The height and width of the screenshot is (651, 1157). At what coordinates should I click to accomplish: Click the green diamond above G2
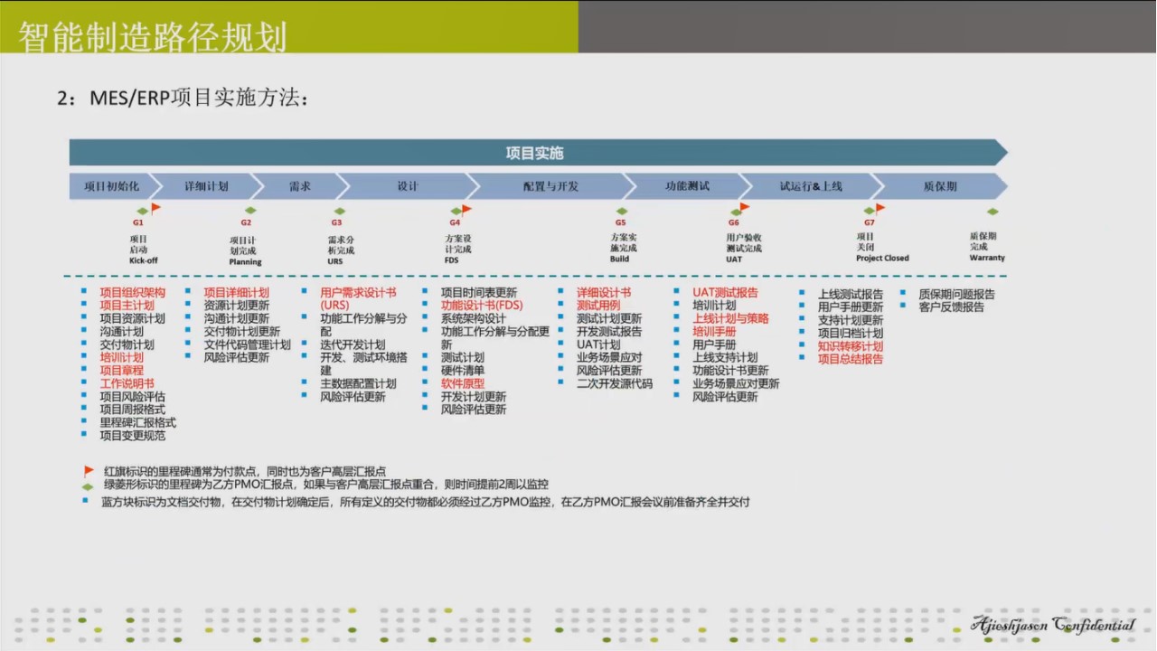tap(249, 211)
